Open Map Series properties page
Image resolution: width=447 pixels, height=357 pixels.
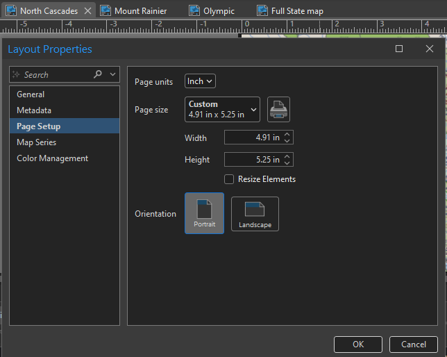coord(65,142)
